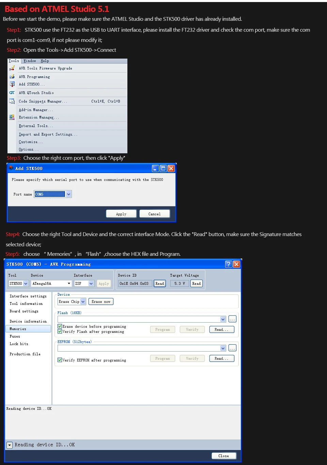Expand the Device ATmega16A dropdown

(69, 283)
